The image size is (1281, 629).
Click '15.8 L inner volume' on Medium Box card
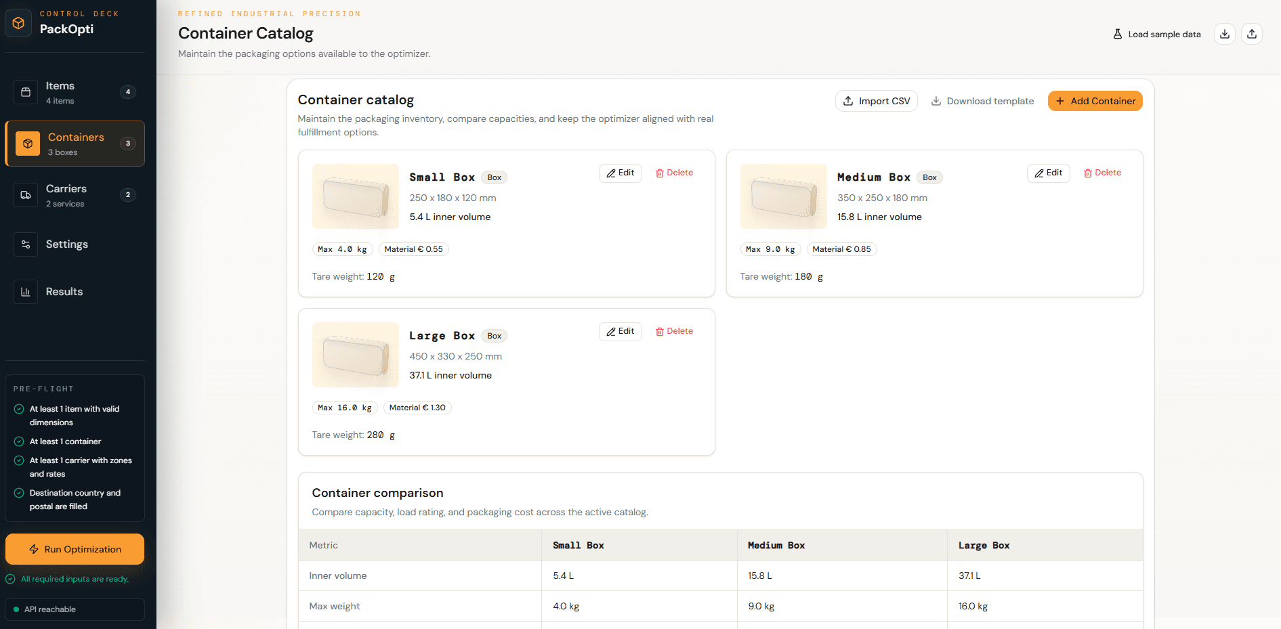[879, 217]
